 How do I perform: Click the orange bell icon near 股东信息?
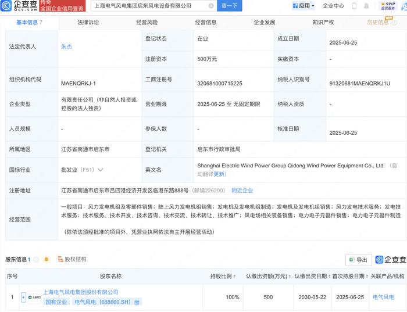click(47, 259)
